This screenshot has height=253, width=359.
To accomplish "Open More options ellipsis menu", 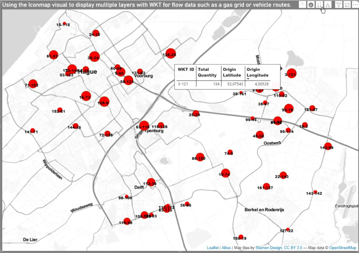I will 355,5.
